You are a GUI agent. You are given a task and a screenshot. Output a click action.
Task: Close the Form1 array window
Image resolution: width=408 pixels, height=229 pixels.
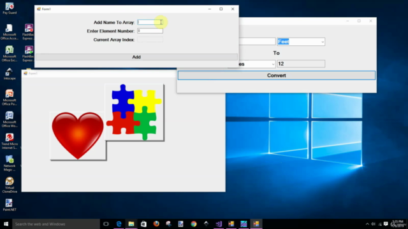(x=233, y=9)
